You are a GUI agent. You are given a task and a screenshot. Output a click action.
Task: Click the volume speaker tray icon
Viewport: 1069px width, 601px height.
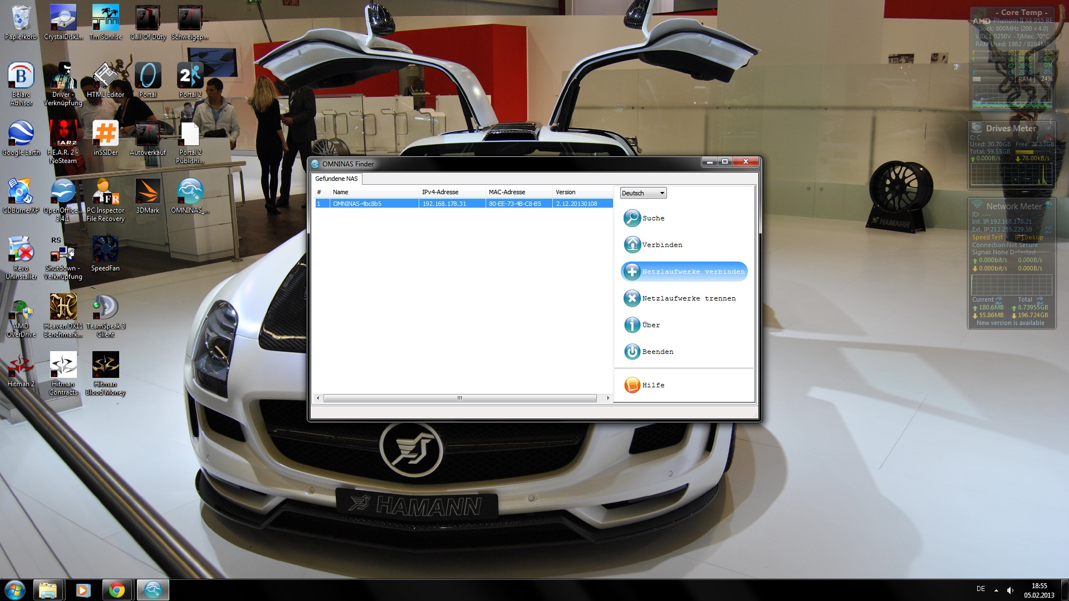point(1010,590)
